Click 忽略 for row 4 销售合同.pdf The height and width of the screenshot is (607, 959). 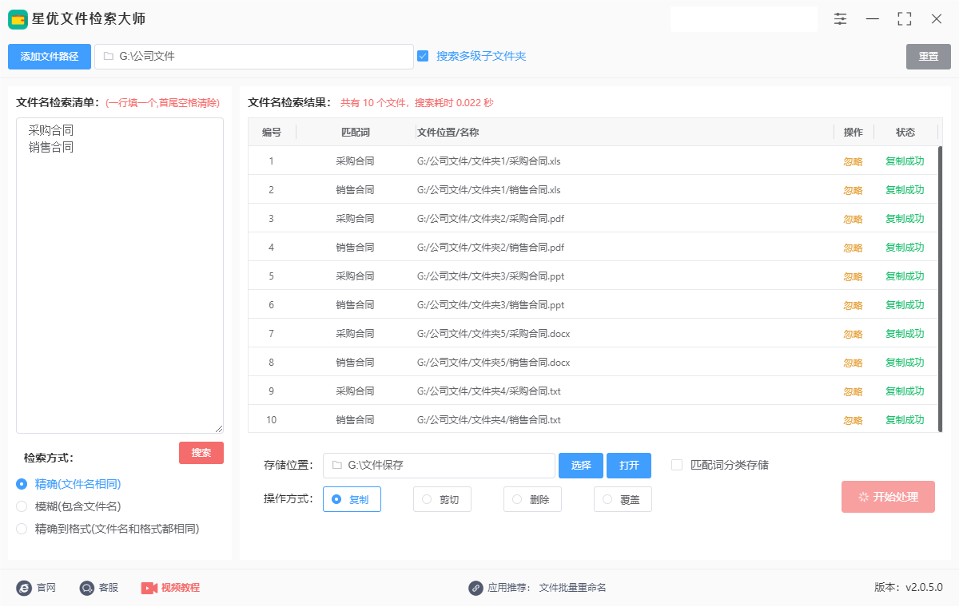[854, 248]
